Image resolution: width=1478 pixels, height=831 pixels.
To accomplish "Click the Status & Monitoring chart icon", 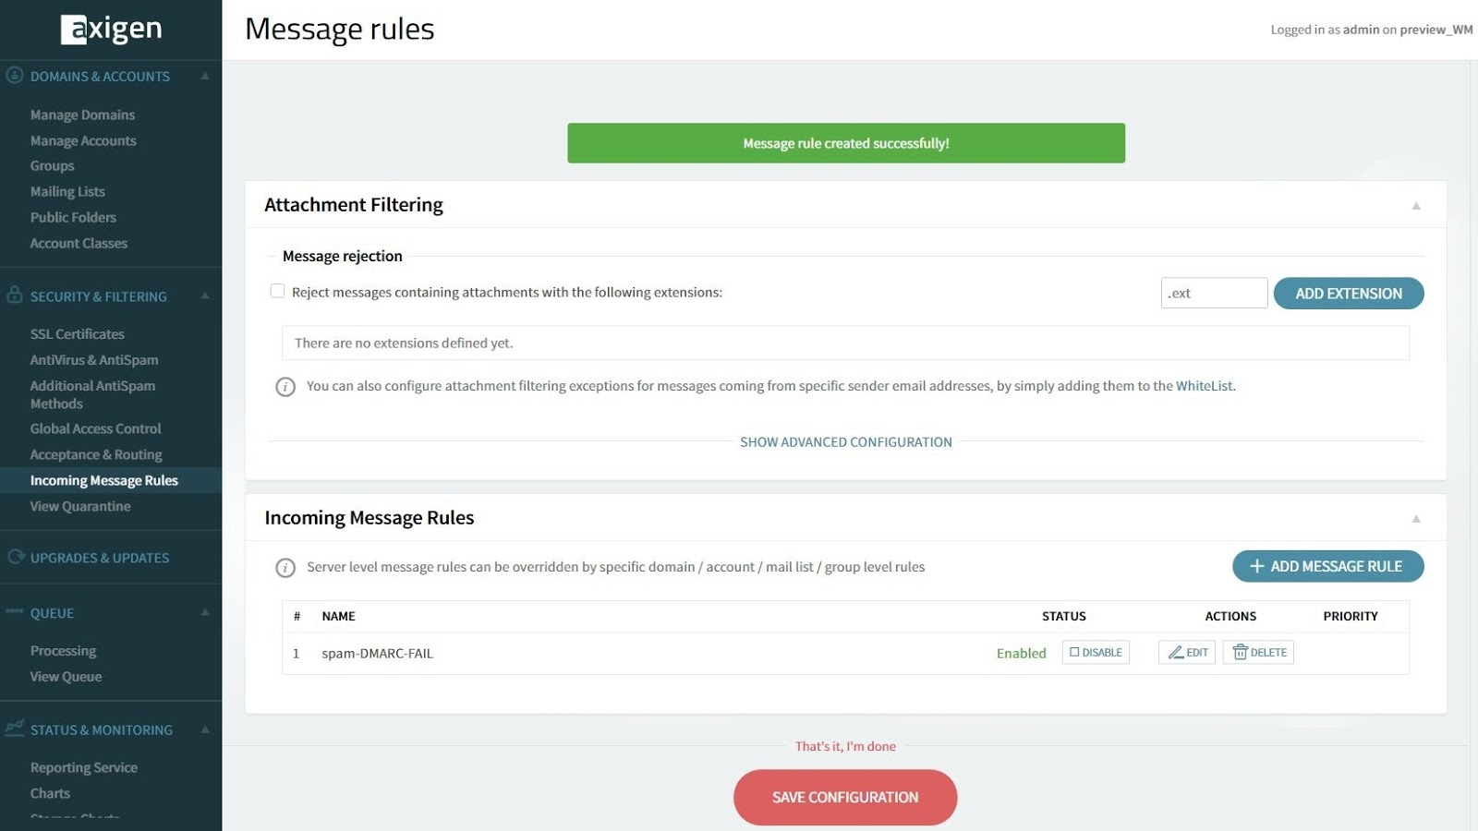I will point(15,729).
